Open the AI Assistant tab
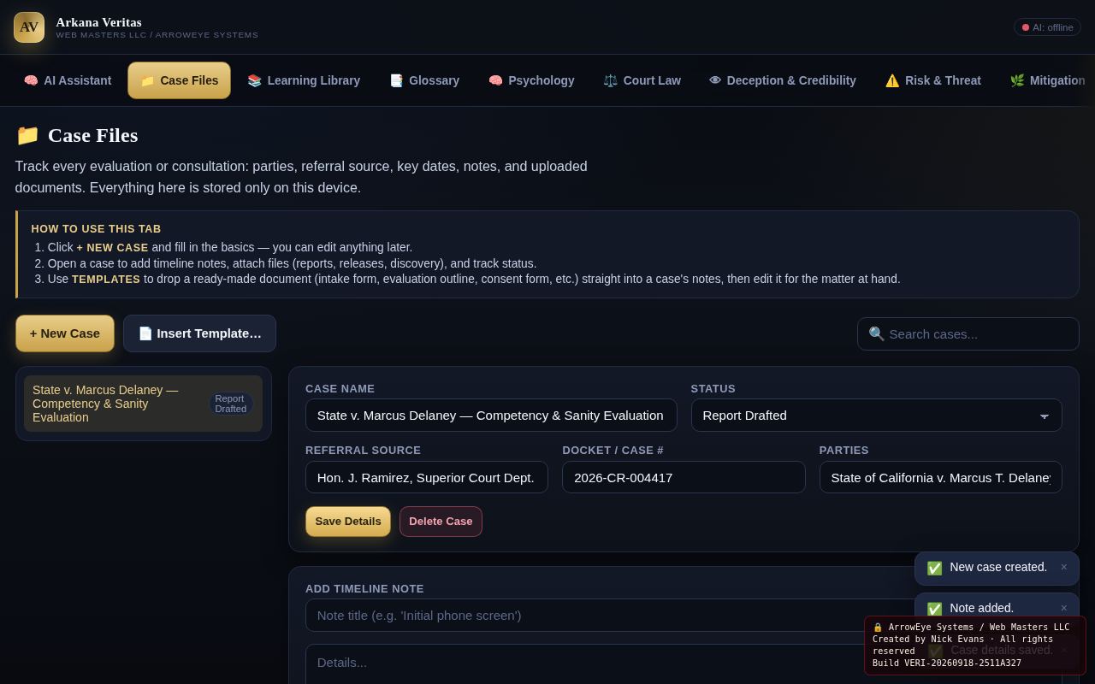Viewport: 1095px width, 684px height. pos(68,80)
